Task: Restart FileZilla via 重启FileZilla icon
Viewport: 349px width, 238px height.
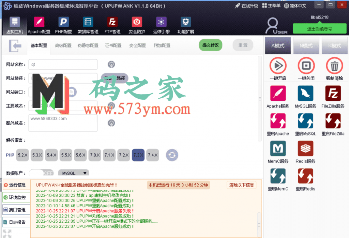Action: click(333, 121)
